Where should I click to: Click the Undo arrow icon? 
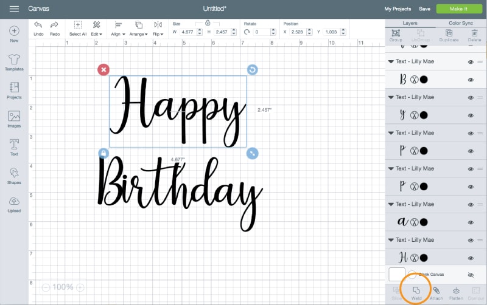click(x=38, y=26)
